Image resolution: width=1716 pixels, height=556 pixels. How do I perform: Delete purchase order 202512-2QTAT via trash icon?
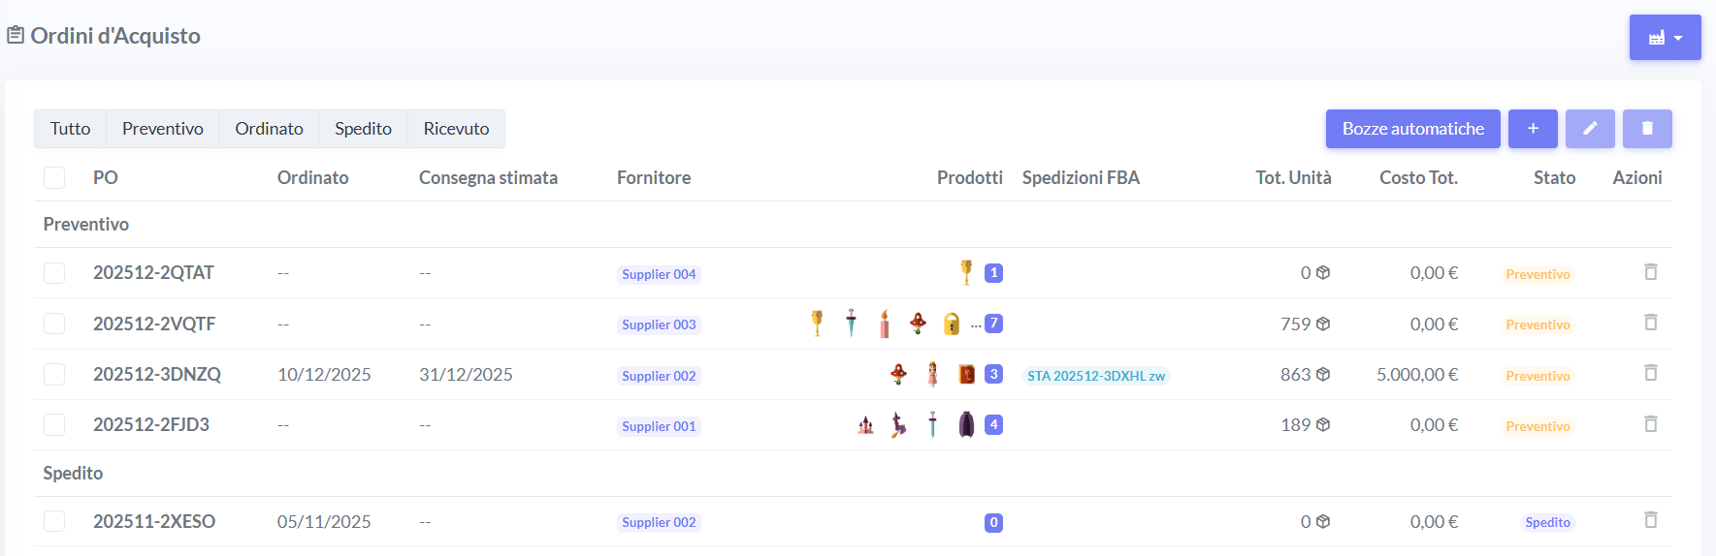click(x=1650, y=272)
